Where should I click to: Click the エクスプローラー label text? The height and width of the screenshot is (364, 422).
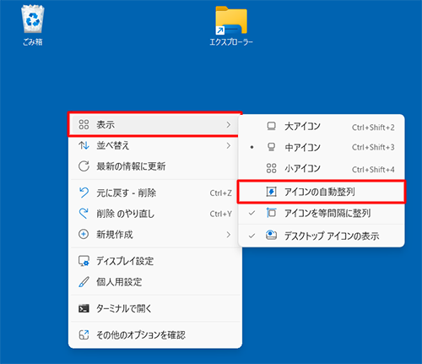[x=231, y=42]
